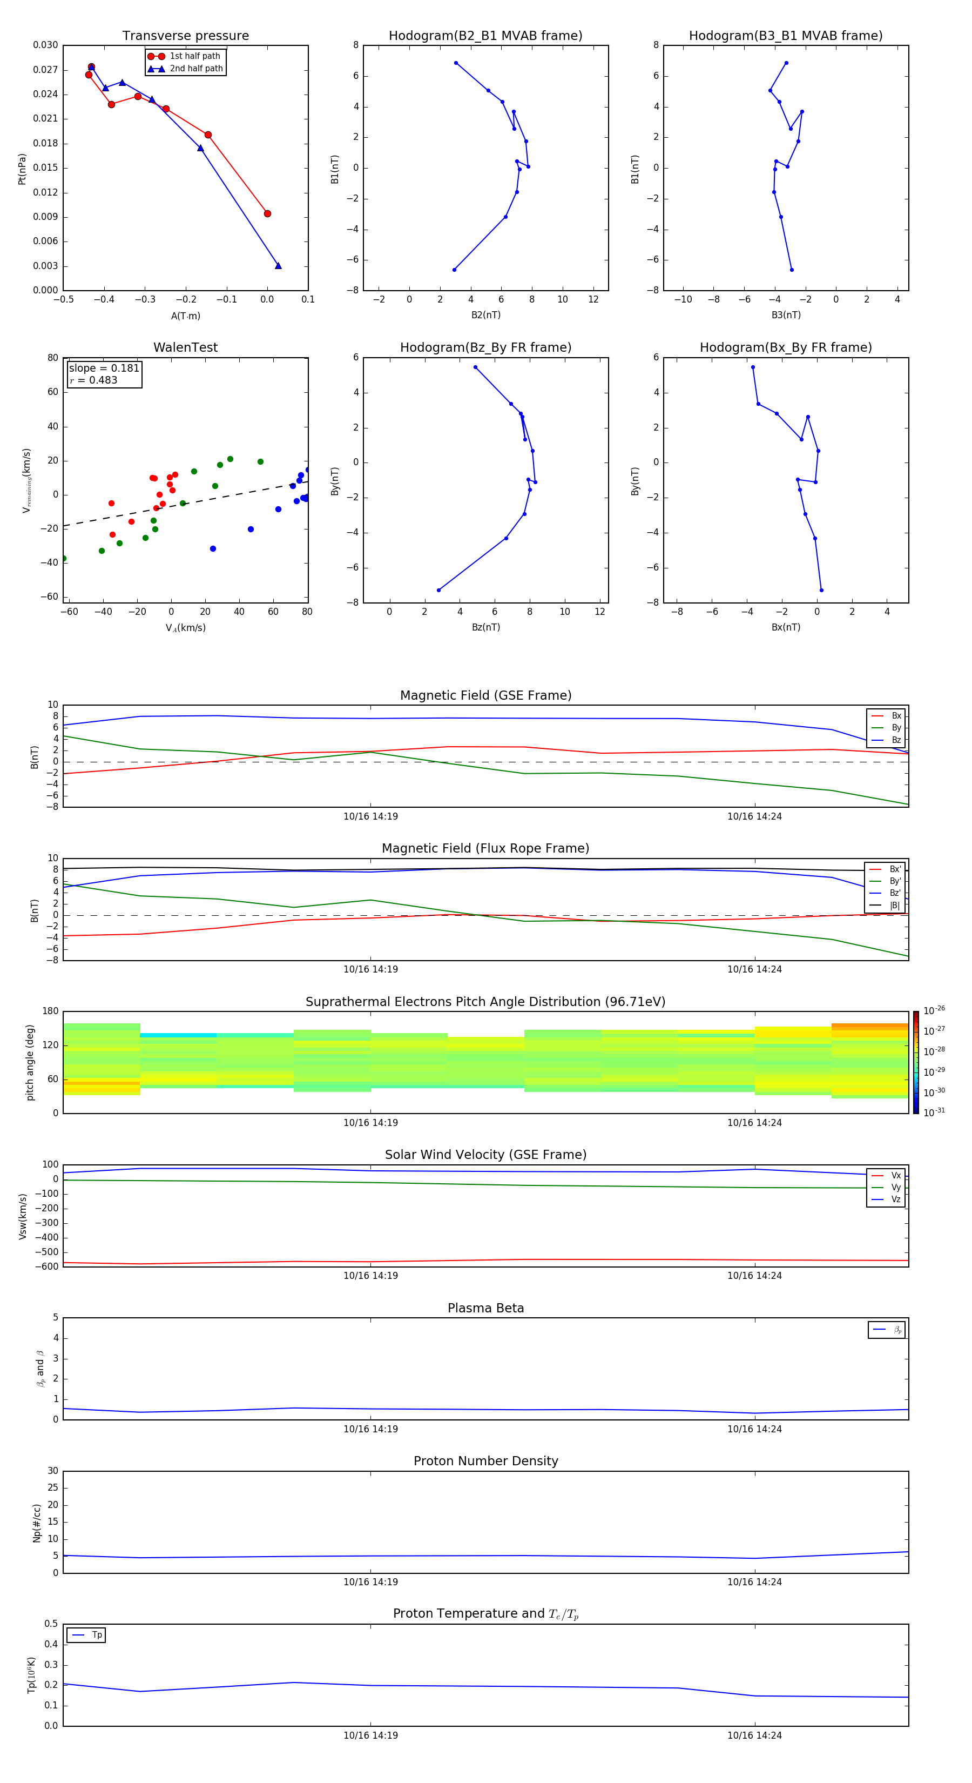
Task: Click the 'Vz' legend entry
Action: point(886,1199)
